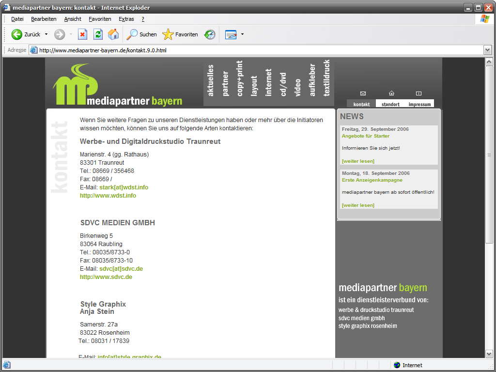Click the vertical scrollbar thumb
This screenshot has width=496, height=372.
489,155
